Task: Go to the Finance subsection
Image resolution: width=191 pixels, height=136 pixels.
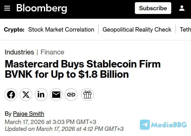Action: click(x=52, y=52)
